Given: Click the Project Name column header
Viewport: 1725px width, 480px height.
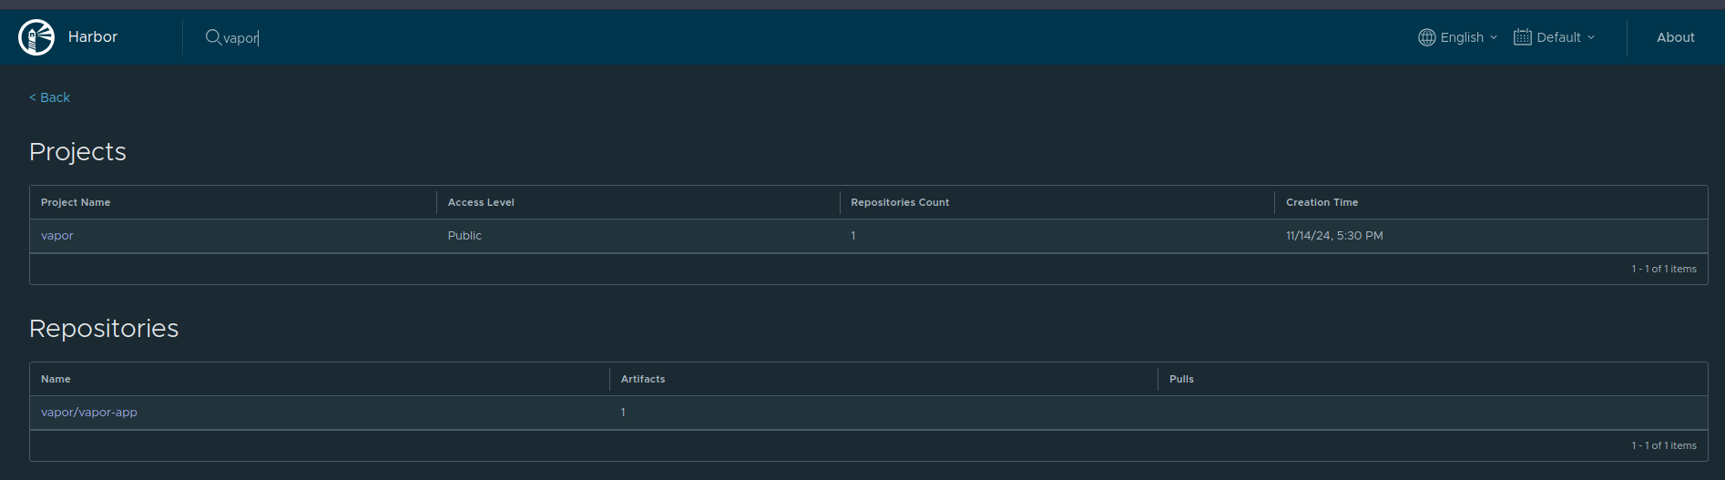Looking at the screenshot, I should click(x=76, y=202).
